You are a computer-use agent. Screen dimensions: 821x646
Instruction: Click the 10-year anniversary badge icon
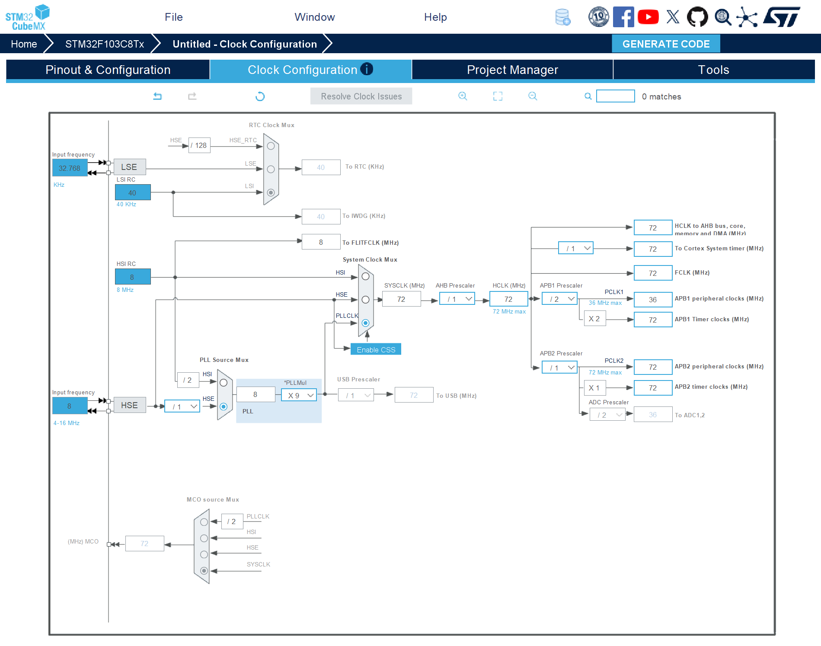click(598, 17)
